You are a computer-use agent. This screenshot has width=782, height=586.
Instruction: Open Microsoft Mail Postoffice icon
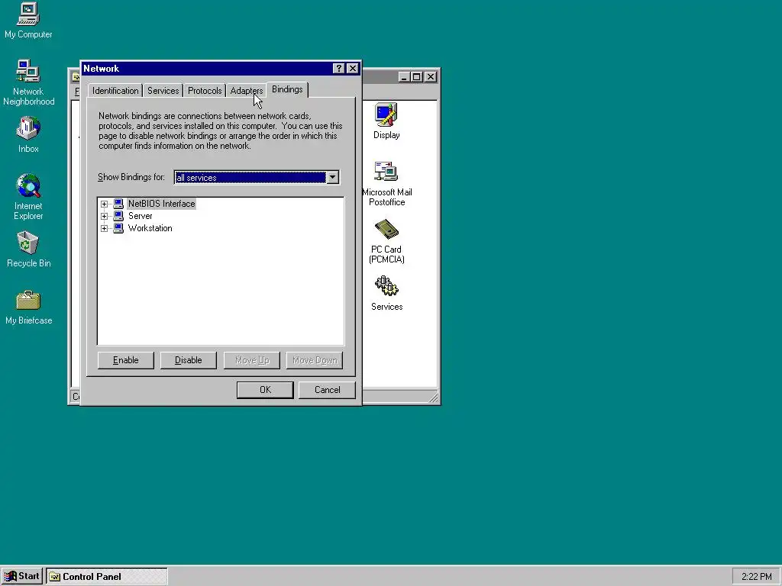(386, 184)
